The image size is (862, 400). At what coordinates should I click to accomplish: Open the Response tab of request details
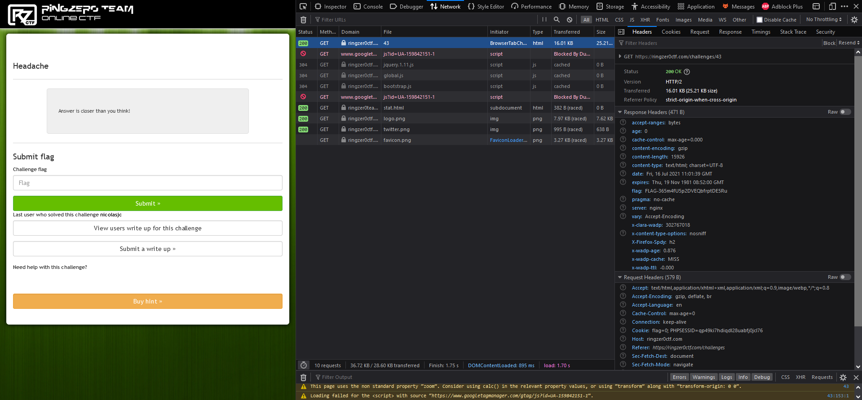(730, 32)
